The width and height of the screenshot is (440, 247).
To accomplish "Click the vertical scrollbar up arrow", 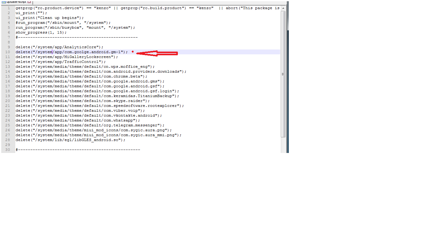I will click(x=283, y=8).
